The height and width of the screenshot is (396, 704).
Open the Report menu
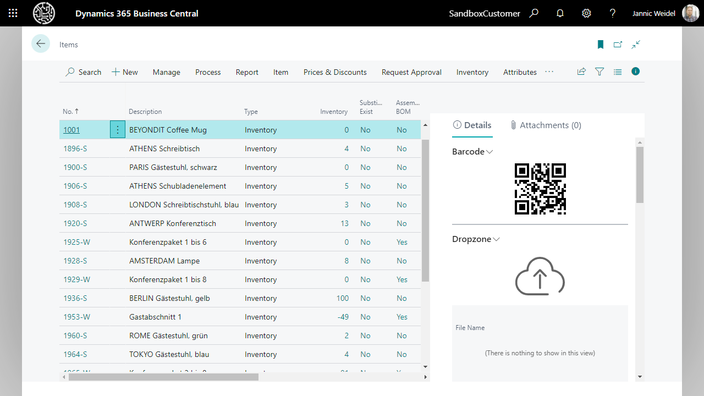[247, 72]
